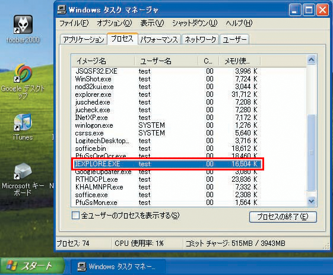Viewport: 333px width, 275px height.
Task: Select the csrss.exe process row
Action: click(x=167, y=133)
